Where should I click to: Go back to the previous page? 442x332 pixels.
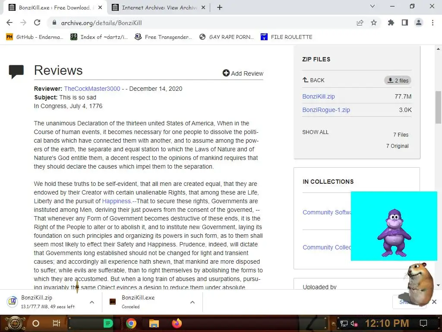coord(9,22)
